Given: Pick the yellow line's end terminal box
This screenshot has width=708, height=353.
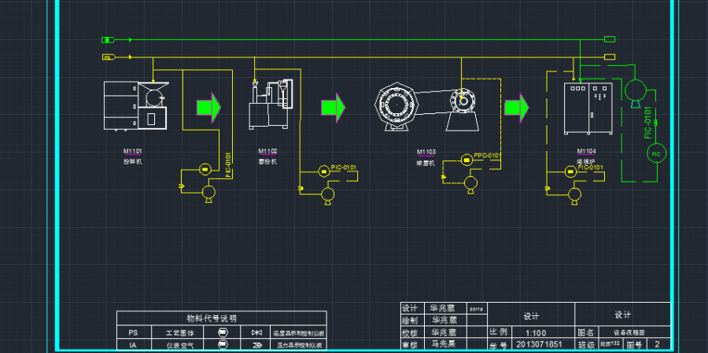Looking at the screenshot, I should click(610, 57).
